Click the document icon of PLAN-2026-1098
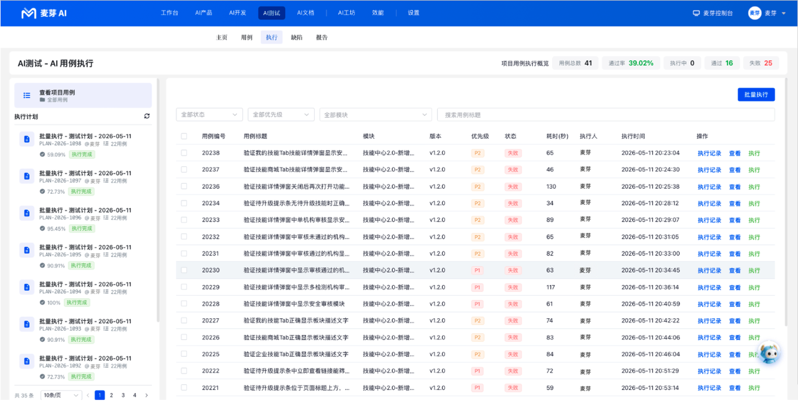Image resolution: width=798 pixels, height=401 pixels. pyautogui.click(x=26, y=139)
